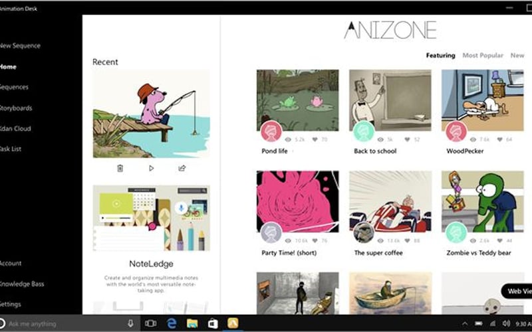Image resolution: width=532 pixels, height=332 pixels.
Task: Go to Home in the sidebar
Action: (x=8, y=67)
